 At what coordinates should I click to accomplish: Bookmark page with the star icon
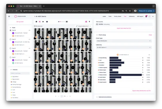(130, 11)
